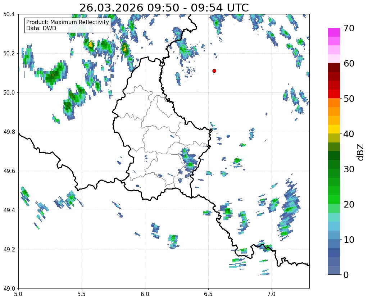The height and width of the screenshot is (300, 368).
Task: Click latitude axis label 50.4
Action: (x=9, y=14)
